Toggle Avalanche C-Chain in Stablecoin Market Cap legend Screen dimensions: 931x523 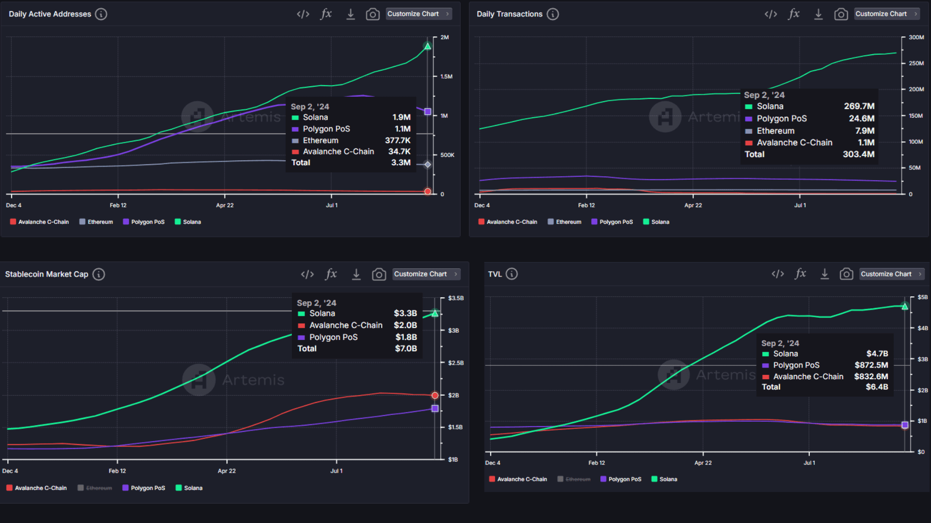(x=36, y=488)
